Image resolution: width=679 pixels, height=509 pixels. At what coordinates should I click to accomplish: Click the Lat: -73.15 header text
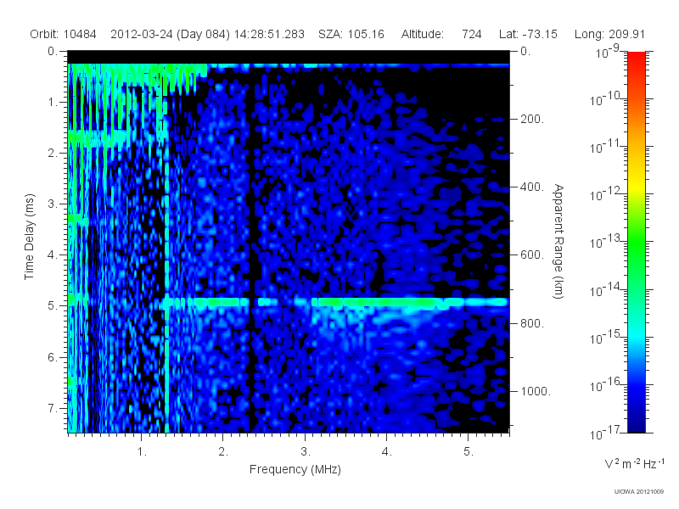[528, 34]
